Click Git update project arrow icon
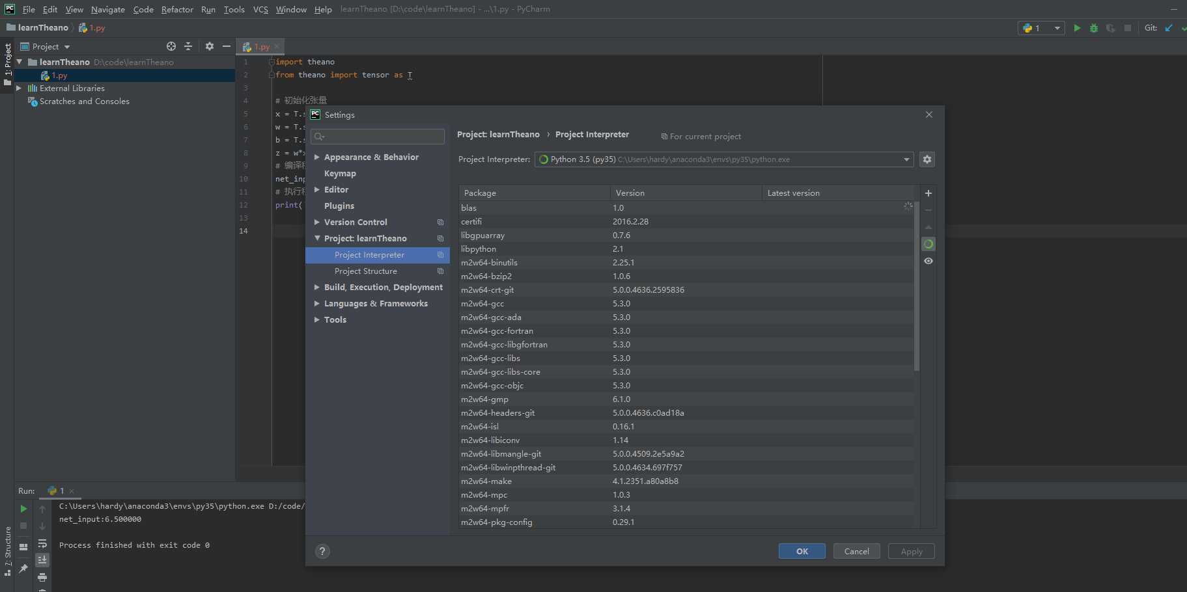Screen dimensions: 1187x592 click(1169, 28)
